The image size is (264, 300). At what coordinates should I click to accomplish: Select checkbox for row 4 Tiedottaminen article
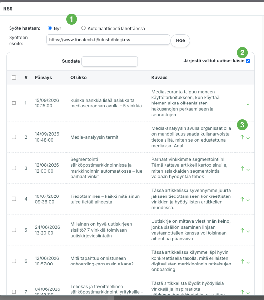click(14, 199)
